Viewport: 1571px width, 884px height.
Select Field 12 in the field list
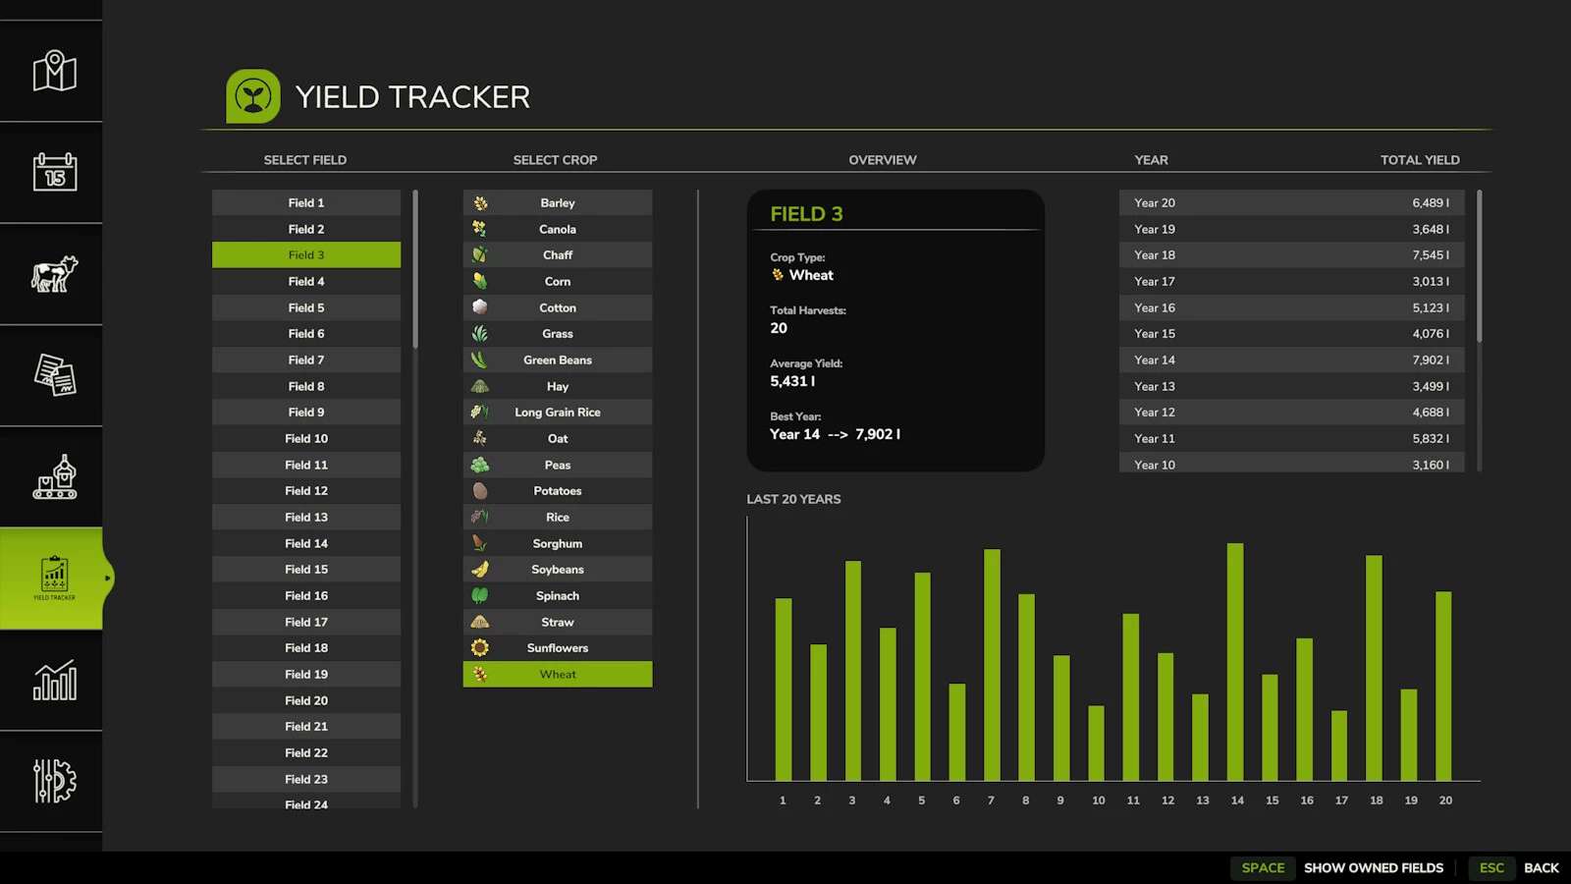(306, 490)
